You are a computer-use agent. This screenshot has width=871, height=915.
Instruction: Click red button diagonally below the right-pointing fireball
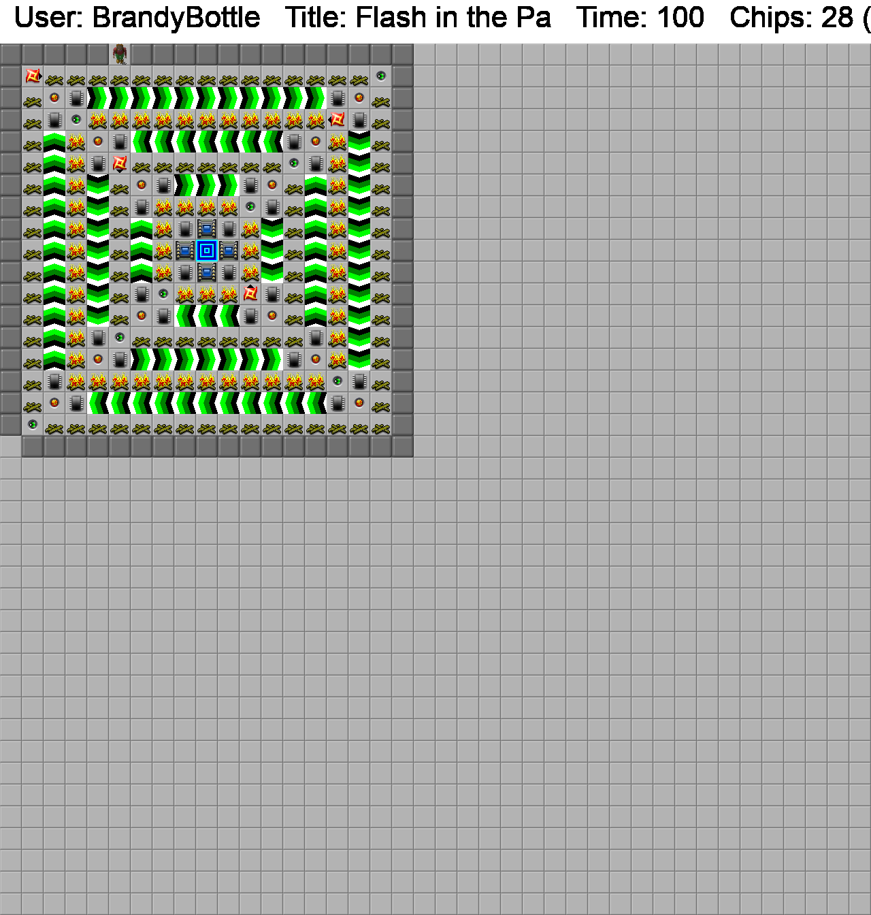click(x=54, y=98)
